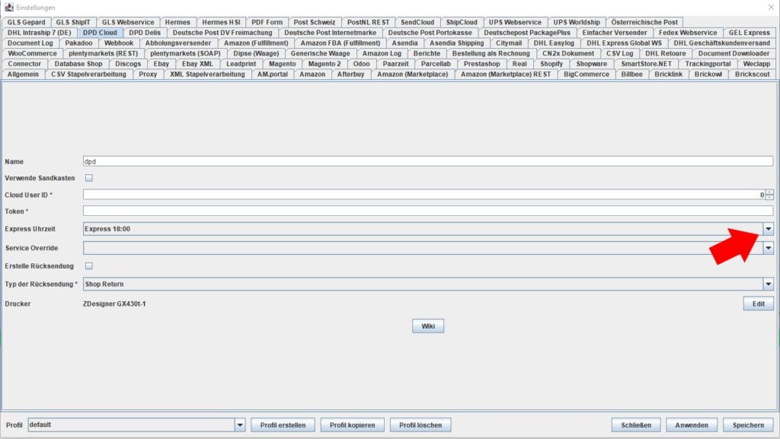Switch to the Connector tab
This screenshot has width=780, height=439.
click(x=24, y=64)
